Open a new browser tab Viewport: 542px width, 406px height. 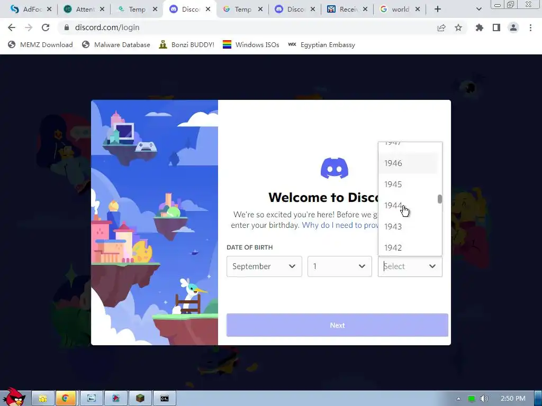pyautogui.click(x=438, y=10)
